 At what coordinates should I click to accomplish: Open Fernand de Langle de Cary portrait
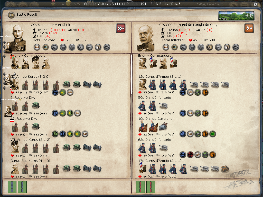146,38
